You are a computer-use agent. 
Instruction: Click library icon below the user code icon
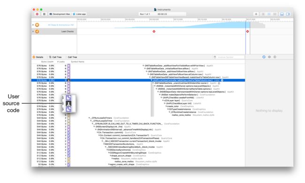pos(69,110)
